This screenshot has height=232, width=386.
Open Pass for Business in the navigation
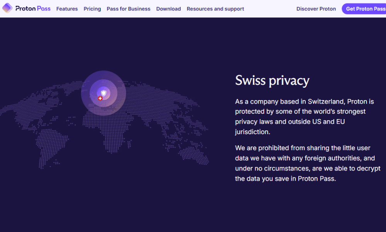pyautogui.click(x=129, y=9)
